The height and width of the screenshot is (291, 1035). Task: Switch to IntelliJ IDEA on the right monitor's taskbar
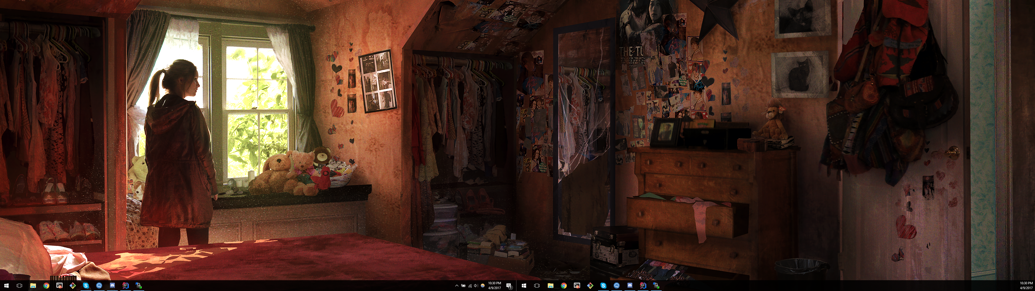pyautogui.click(x=643, y=286)
